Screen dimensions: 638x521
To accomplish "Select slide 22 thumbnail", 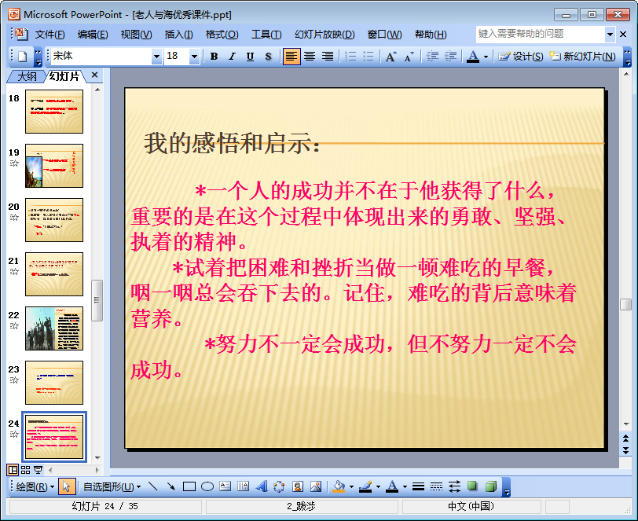I will click(54, 328).
